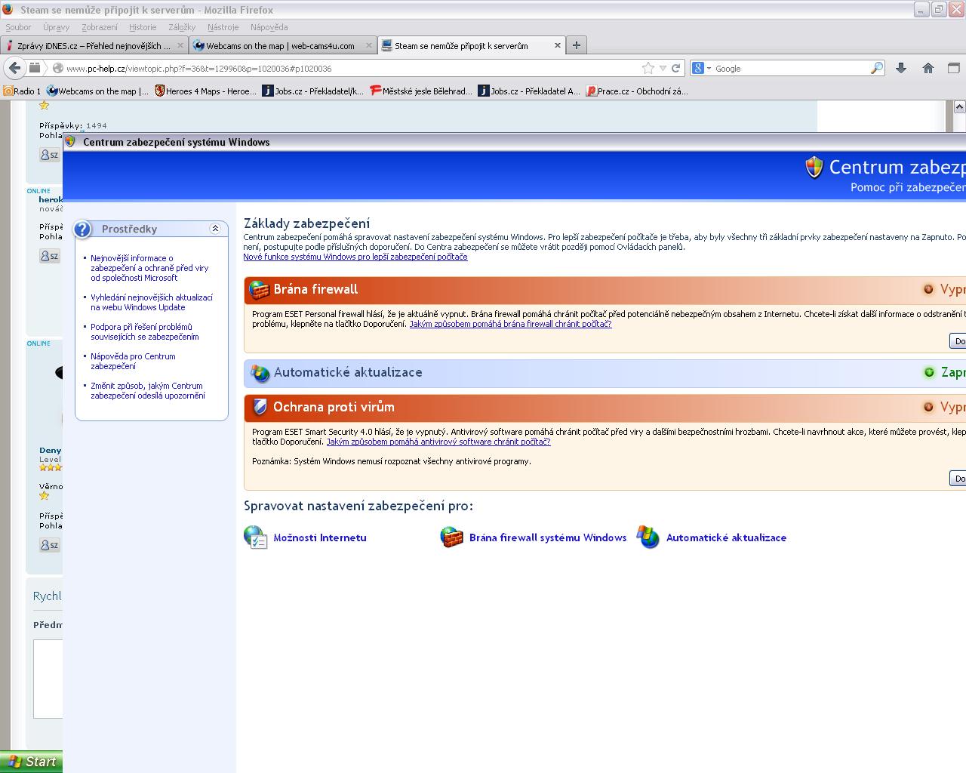
Task: Select the Steam se nemůže připojit tab
Action: click(x=472, y=45)
